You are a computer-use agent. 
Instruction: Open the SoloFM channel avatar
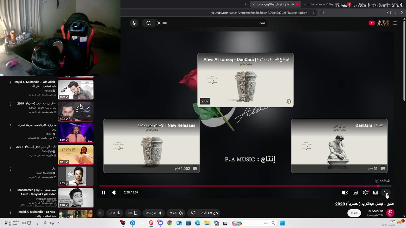coord(390,213)
